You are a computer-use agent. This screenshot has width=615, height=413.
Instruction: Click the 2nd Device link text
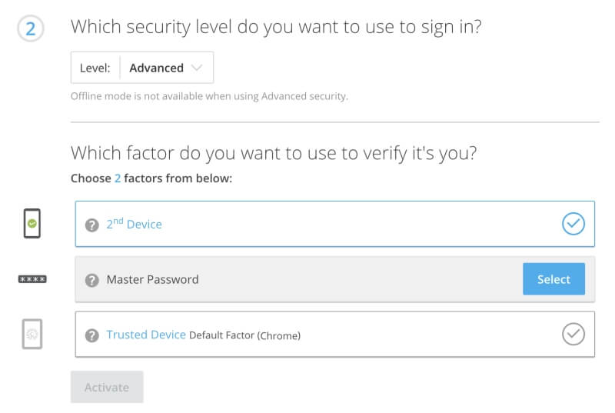(x=134, y=224)
